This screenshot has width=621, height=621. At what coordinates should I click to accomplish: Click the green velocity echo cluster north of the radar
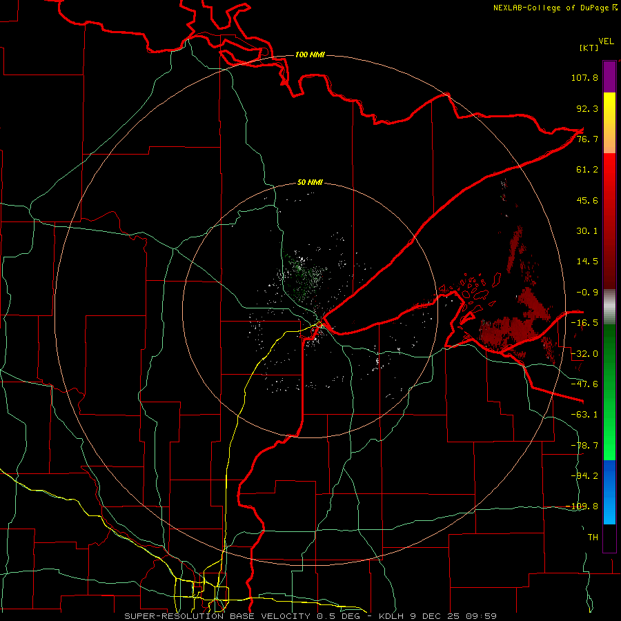pyautogui.click(x=304, y=275)
